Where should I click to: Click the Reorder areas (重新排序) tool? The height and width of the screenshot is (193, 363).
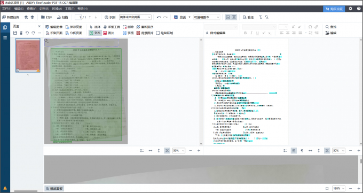[145, 27]
